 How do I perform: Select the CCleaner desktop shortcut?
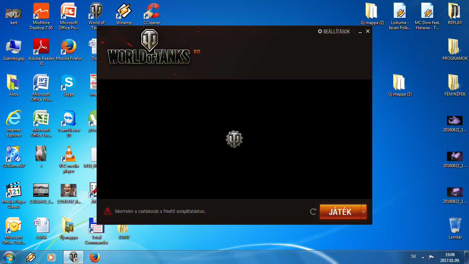coord(152,14)
